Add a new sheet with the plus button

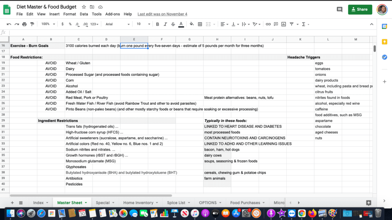12,203
